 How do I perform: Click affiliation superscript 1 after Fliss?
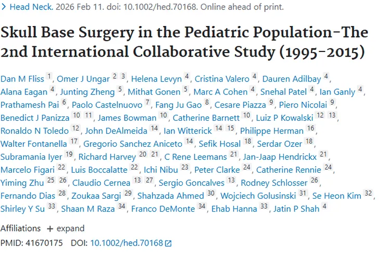[x=49, y=77]
